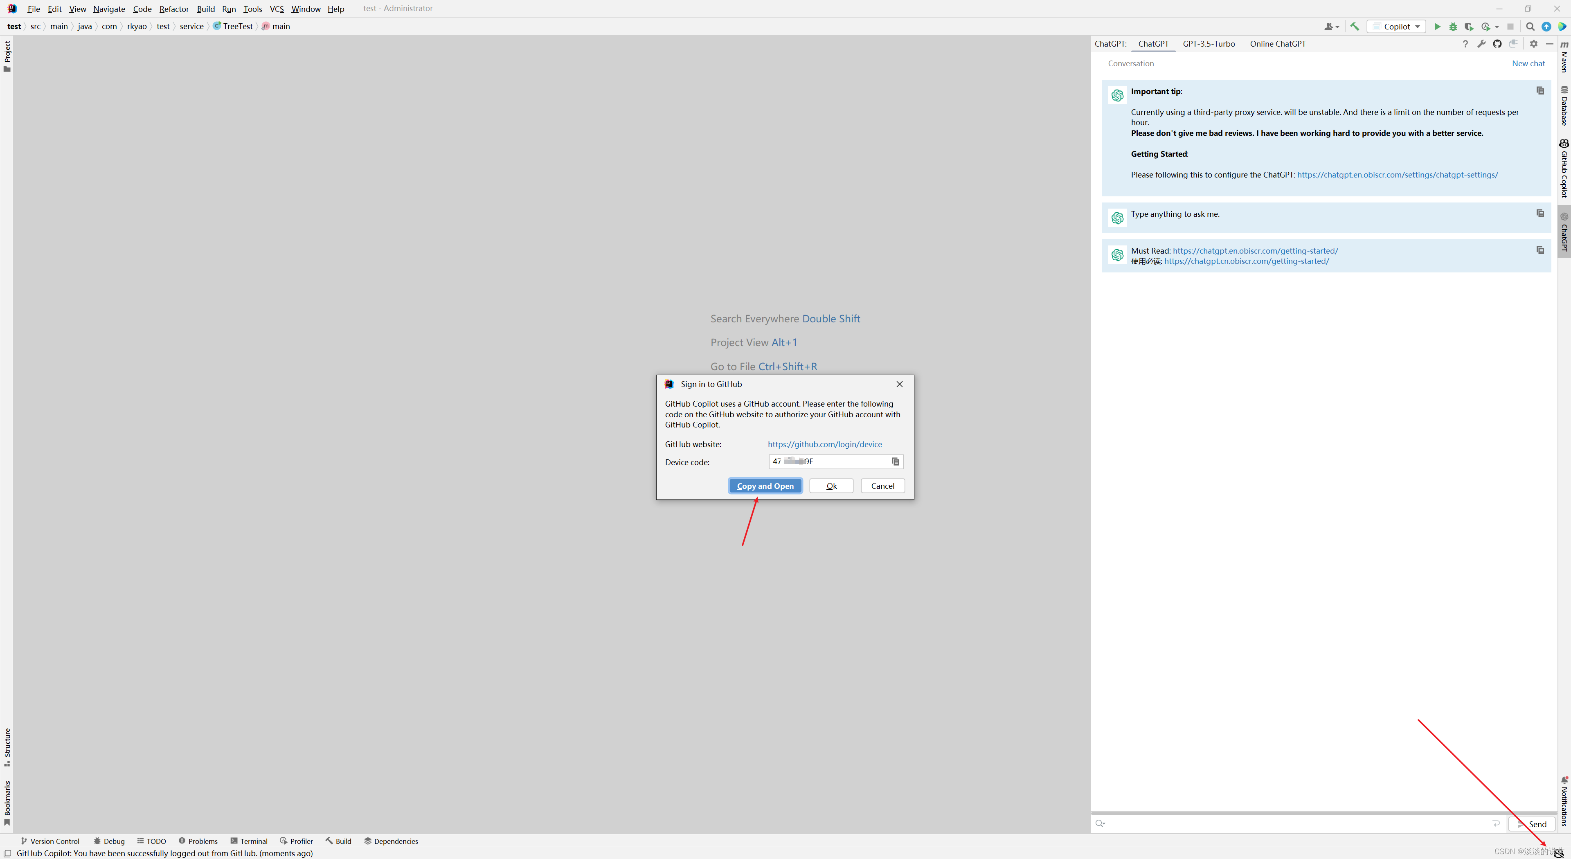Switch to Online ChatGPT tab
Image resolution: width=1571 pixels, height=859 pixels.
(1278, 43)
